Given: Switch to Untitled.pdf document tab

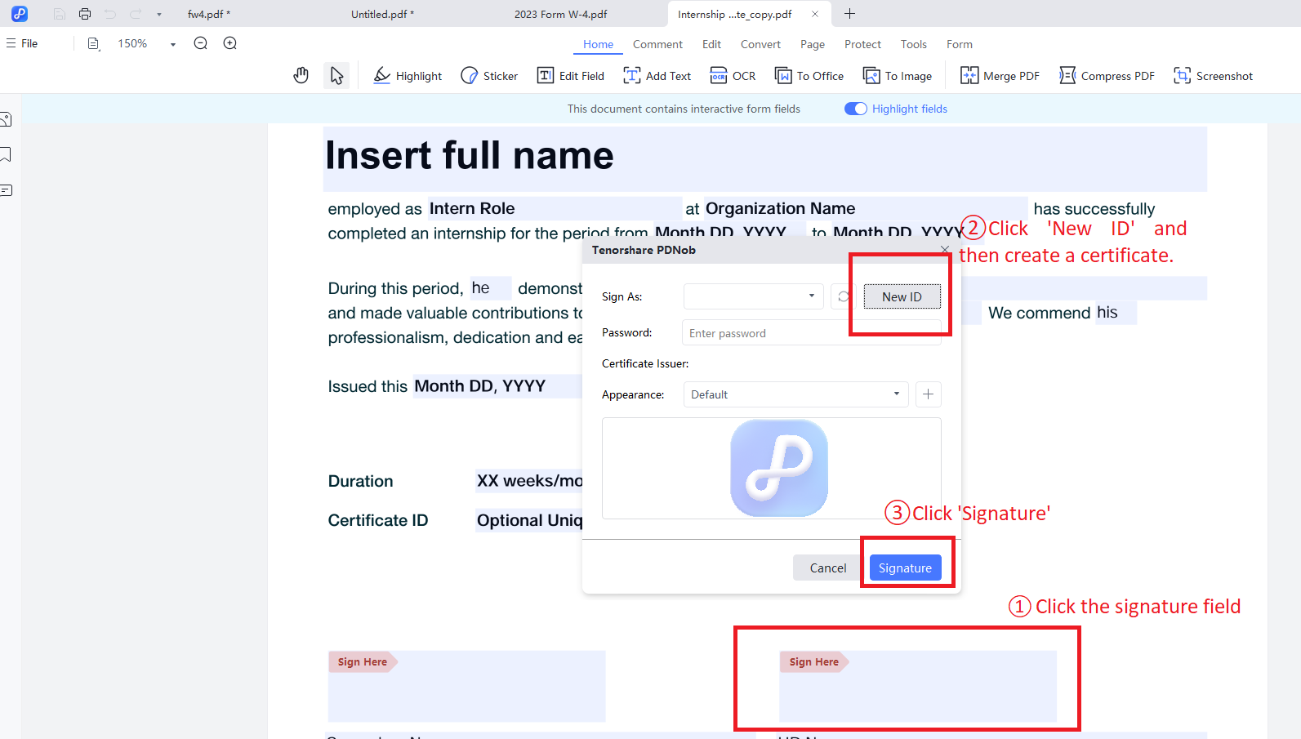Looking at the screenshot, I should pyautogui.click(x=382, y=14).
